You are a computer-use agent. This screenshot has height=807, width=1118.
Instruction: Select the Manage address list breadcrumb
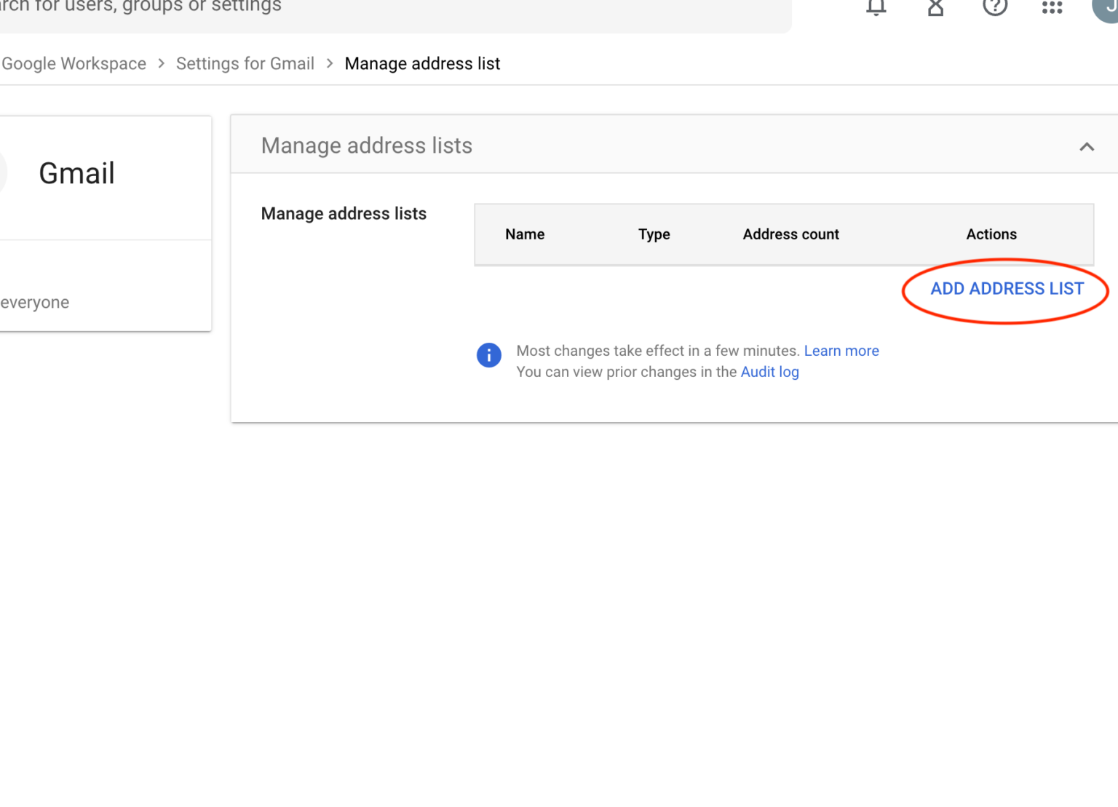coord(422,64)
